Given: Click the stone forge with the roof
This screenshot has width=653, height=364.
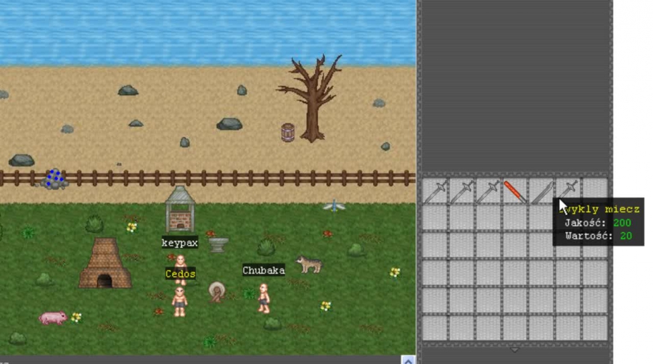Looking at the screenshot, I should click(x=180, y=209).
